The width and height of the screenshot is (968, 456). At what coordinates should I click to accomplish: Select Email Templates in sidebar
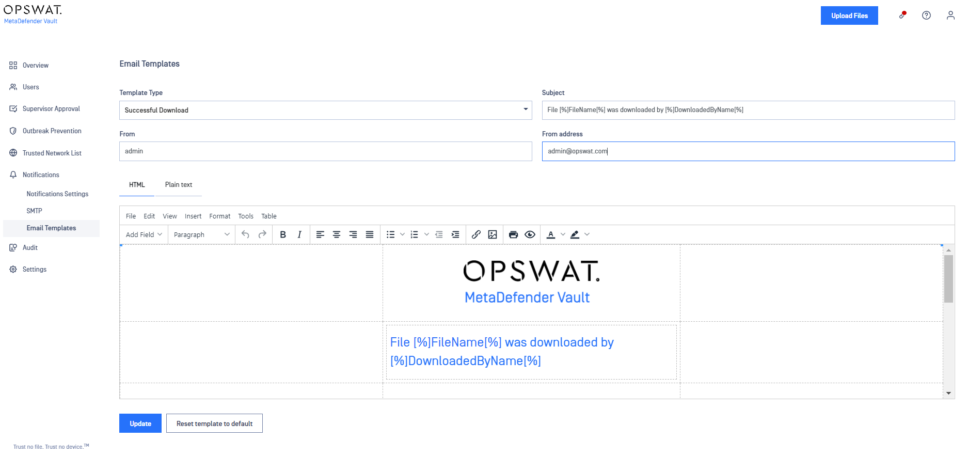[x=51, y=228]
